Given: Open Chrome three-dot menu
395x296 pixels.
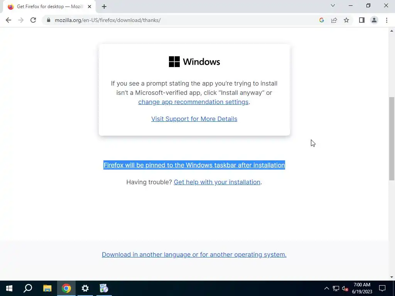Looking at the screenshot, I should point(387,20).
